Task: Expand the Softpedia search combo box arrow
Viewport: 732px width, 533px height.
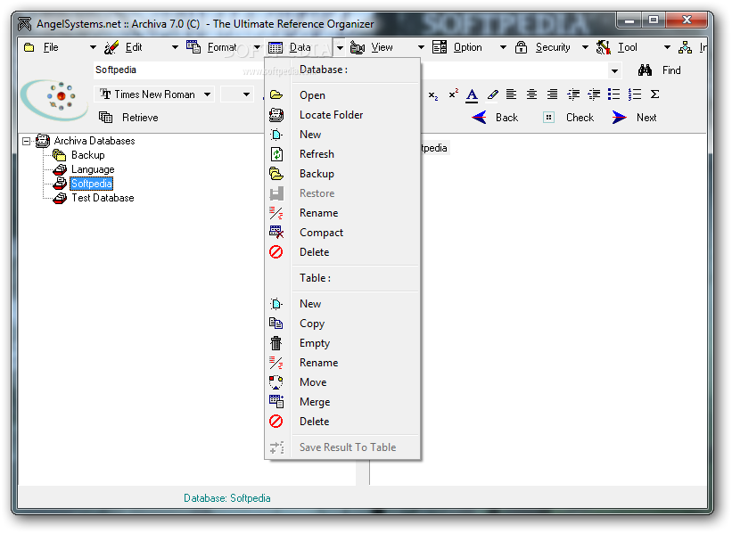Action: [615, 71]
